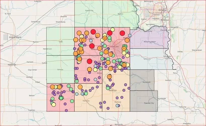Viewport: 206px width, 126px height.
Task: Select the Shenandoah town label
Action: (197, 50)
